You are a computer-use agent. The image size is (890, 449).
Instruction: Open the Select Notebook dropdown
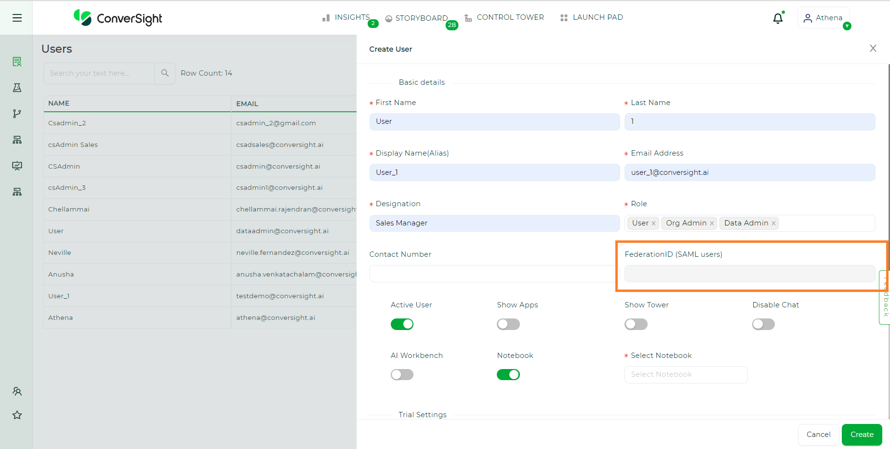(x=685, y=374)
